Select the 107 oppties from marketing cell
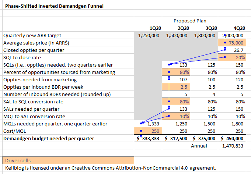This screenshot has width=251, height=174. (176, 79)
